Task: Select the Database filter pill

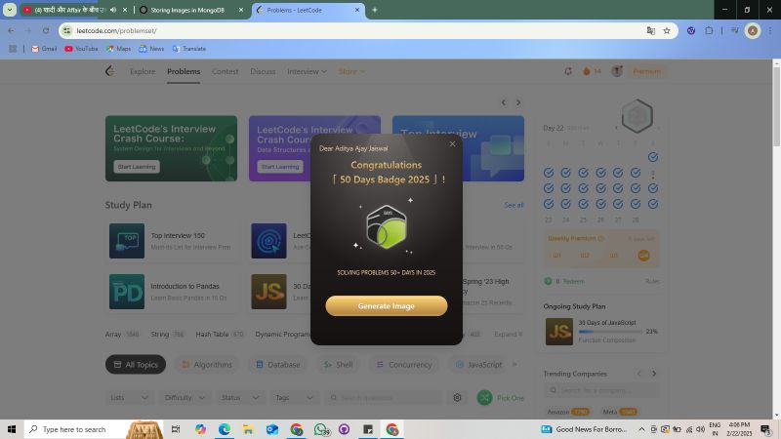Action: click(278, 364)
